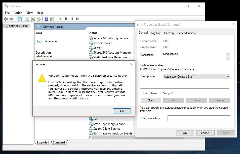Maximize the Services window

coord(187,6)
